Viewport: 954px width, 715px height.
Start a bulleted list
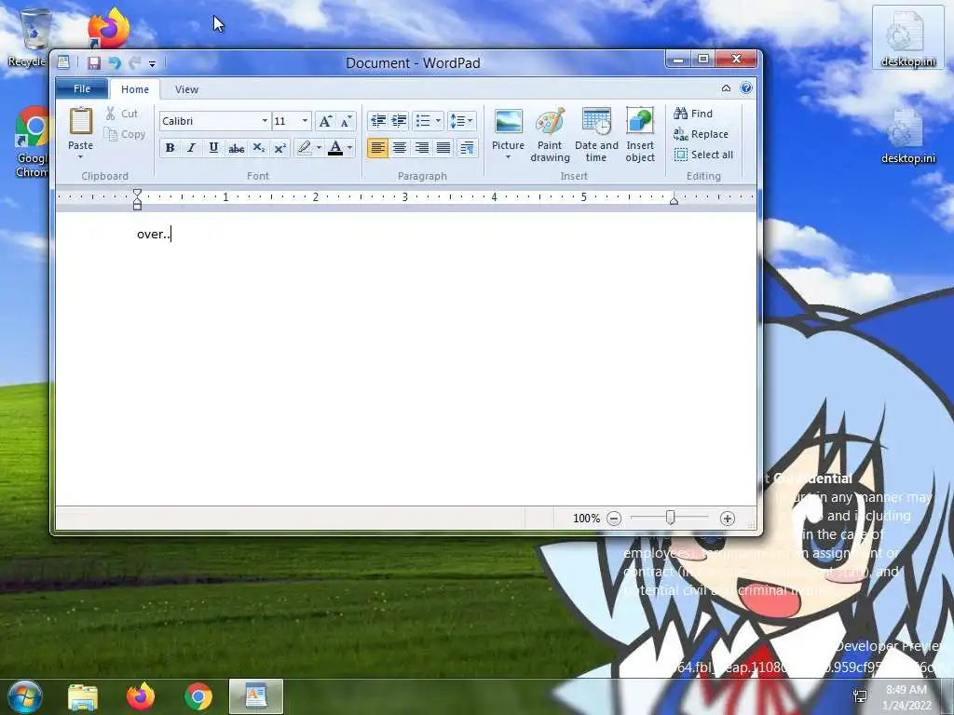[x=423, y=121]
